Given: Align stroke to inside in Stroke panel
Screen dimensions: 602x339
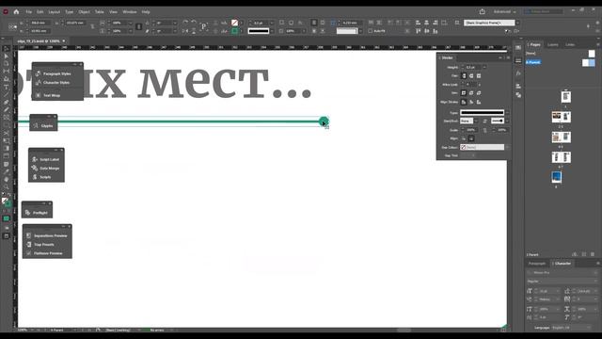Looking at the screenshot, I should click(x=471, y=102).
